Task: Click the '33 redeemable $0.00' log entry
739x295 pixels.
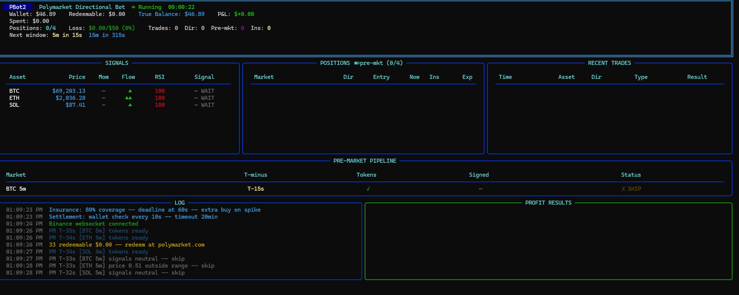Action: coord(127,245)
